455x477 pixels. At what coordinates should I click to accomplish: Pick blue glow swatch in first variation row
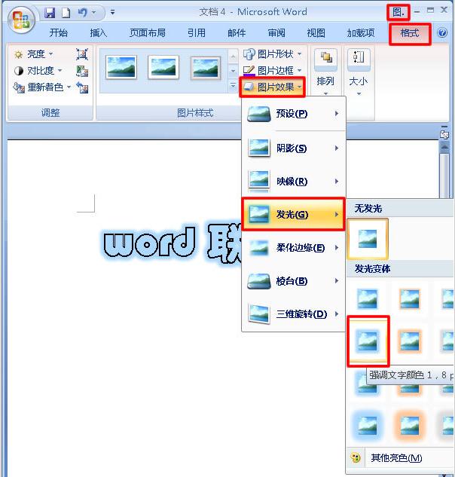(x=368, y=299)
